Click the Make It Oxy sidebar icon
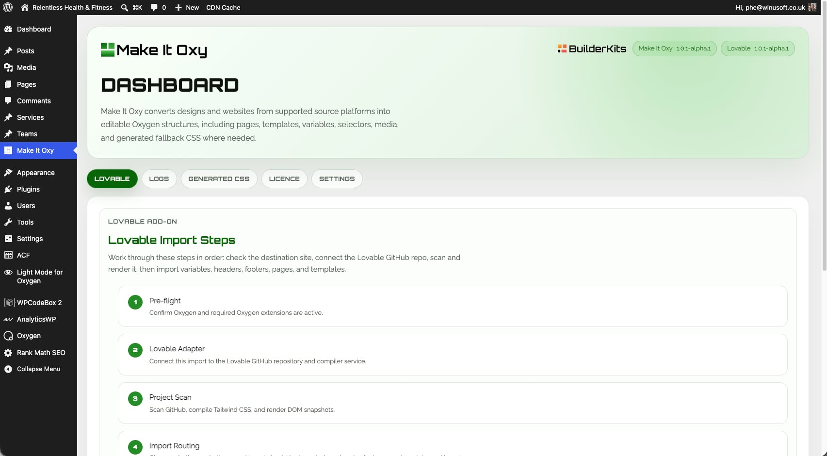This screenshot has width=827, height=456. pos(8,150)
